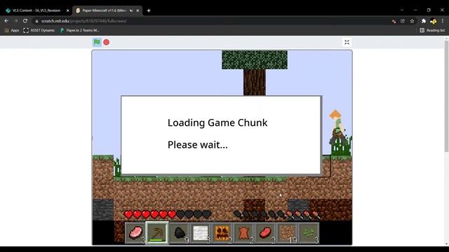Open a new browser tab
This screenshot has width=449, height=252.
[x=149, y=10]
